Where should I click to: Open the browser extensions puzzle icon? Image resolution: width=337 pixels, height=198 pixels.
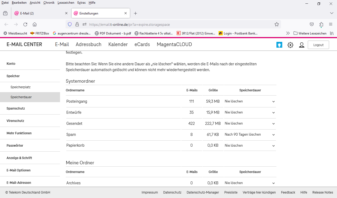pyautogui.click(x=321, y=24)
